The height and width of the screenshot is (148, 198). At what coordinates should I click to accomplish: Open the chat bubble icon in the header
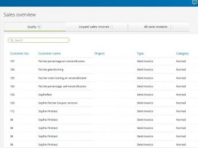tap(194, 2)
